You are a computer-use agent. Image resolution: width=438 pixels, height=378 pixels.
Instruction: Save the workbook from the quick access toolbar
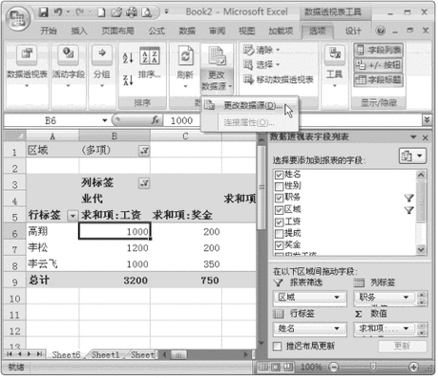pos(43,12)
